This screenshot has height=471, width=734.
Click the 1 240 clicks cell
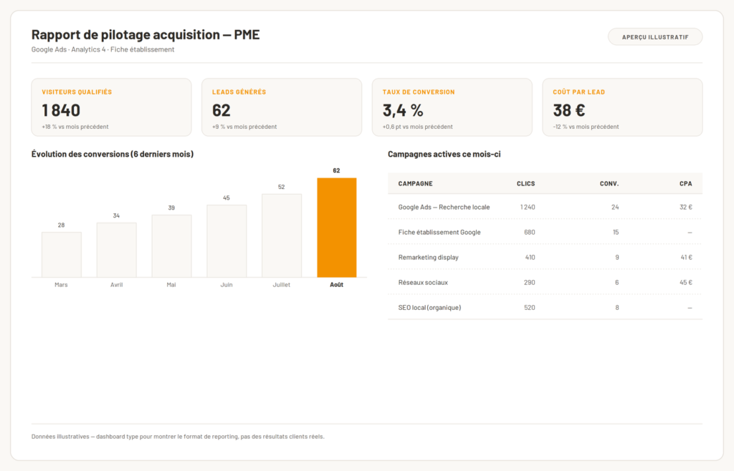[528, 207]
